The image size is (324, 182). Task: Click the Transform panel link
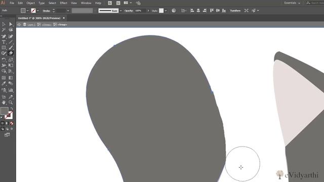(x=235, y=11)
